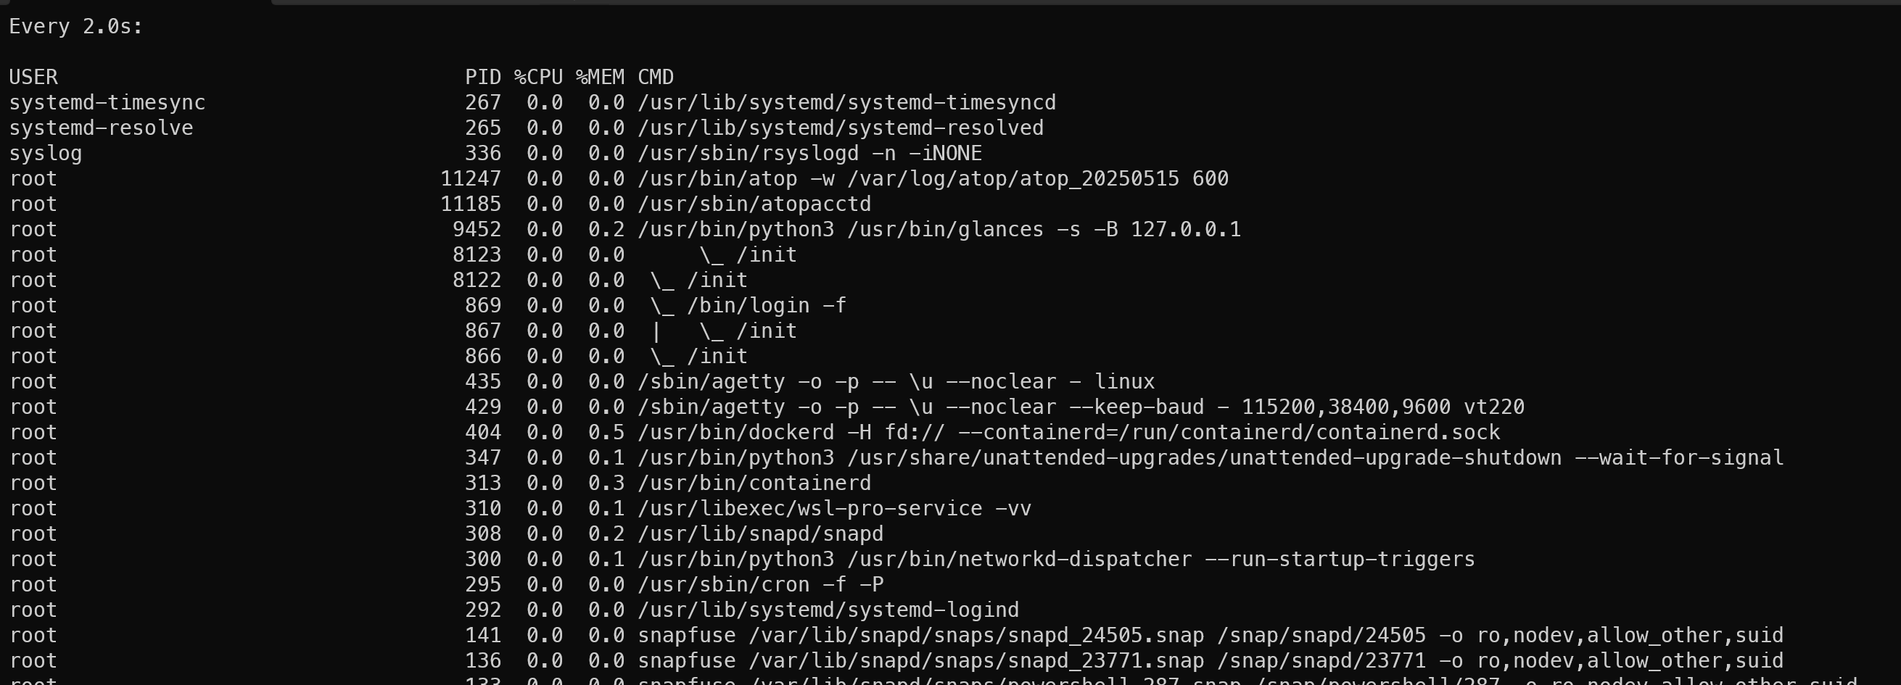Click the snapd_24505.snap snapfuse line

tap(1211, 636)
